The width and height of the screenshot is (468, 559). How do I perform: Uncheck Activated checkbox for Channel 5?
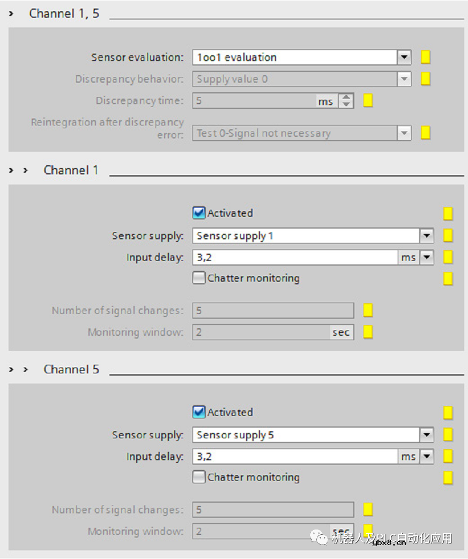[199, 412]
